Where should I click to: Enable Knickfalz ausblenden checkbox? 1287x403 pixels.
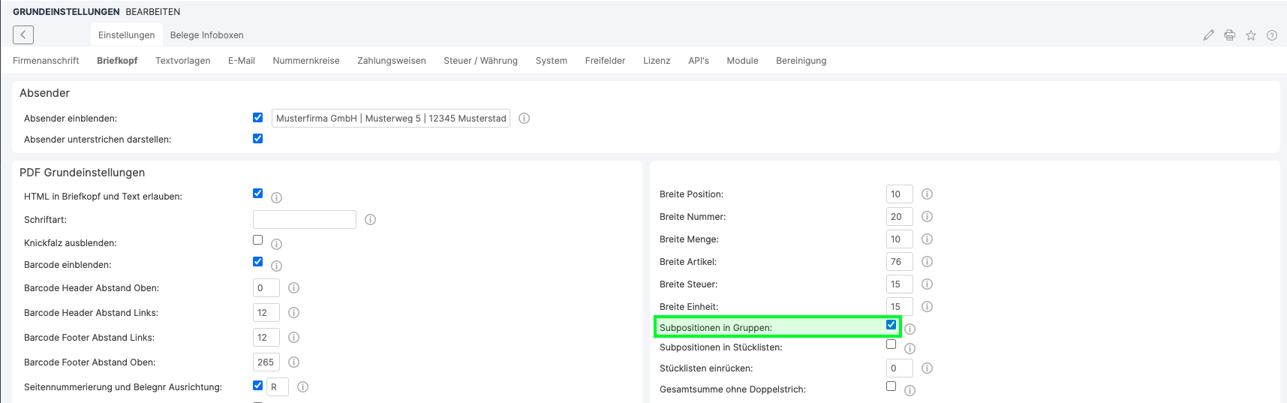pos(257,240)
